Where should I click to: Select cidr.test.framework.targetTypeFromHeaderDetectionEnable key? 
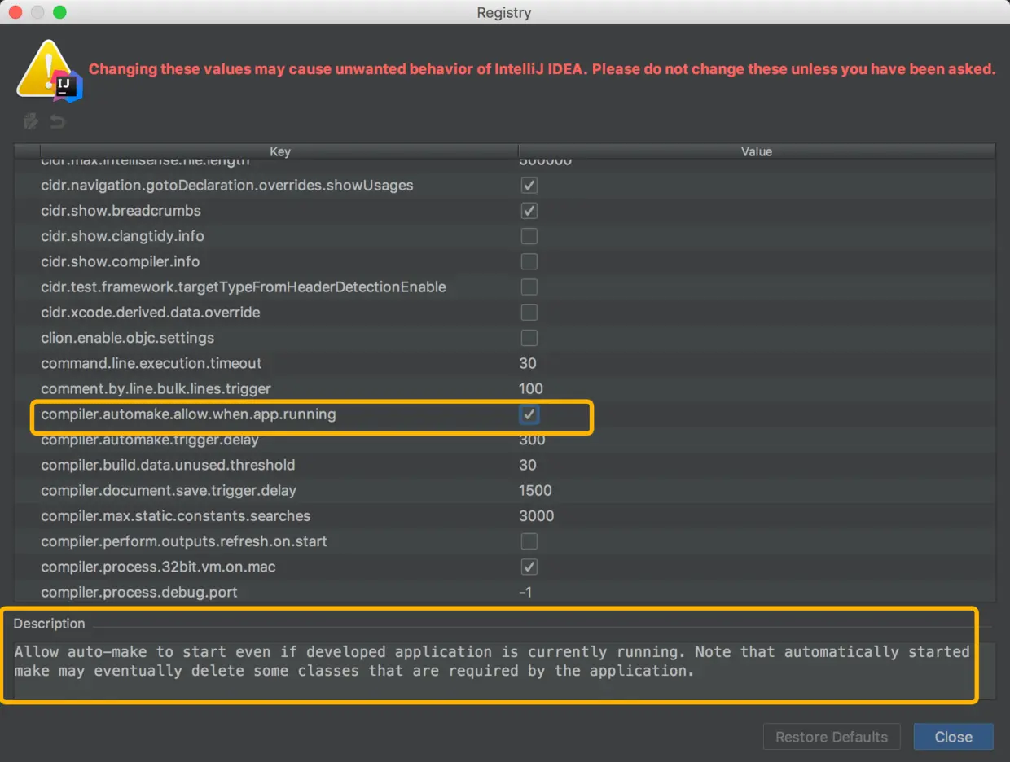tap(244, 287)
